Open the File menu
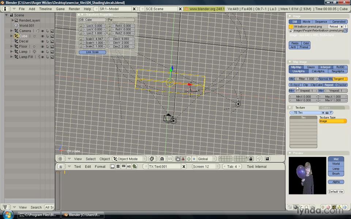Screen dimensions: 351x219 [22, 9]
